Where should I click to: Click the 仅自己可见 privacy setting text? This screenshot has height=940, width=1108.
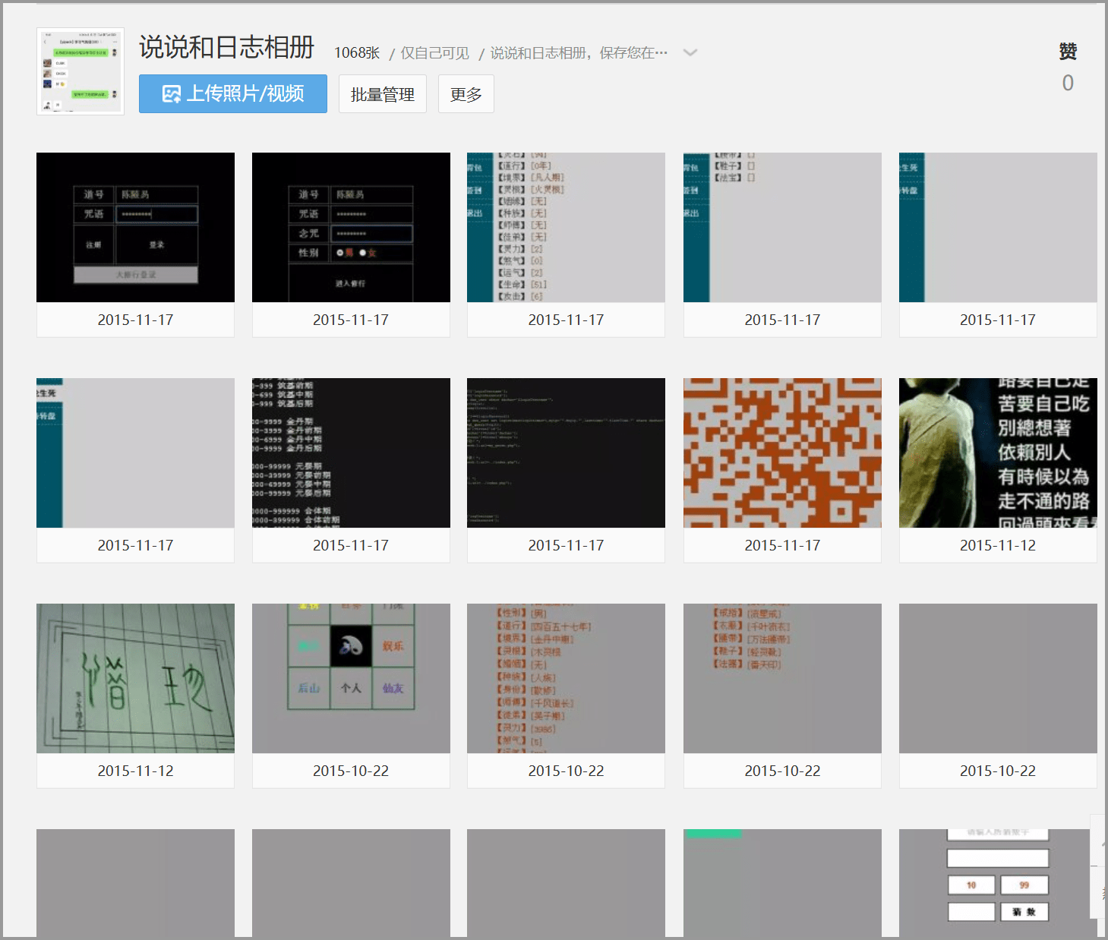434,53
